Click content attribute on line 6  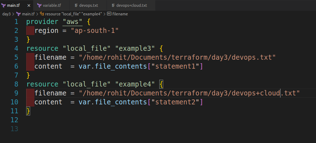pyautogui.click(x=48, y=66)
